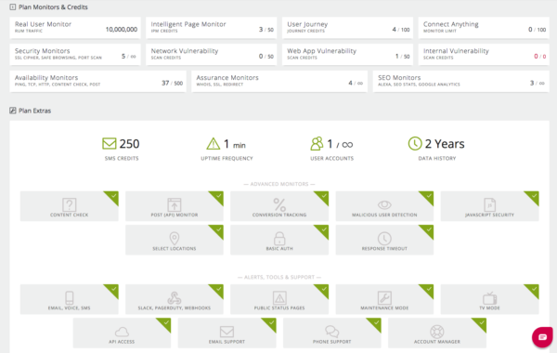Image resolution: width=557 pixels, height=353 pixels.
Task: Click the Slack, PagerDuty, Webhooks tile
Action: click(175, 299)
